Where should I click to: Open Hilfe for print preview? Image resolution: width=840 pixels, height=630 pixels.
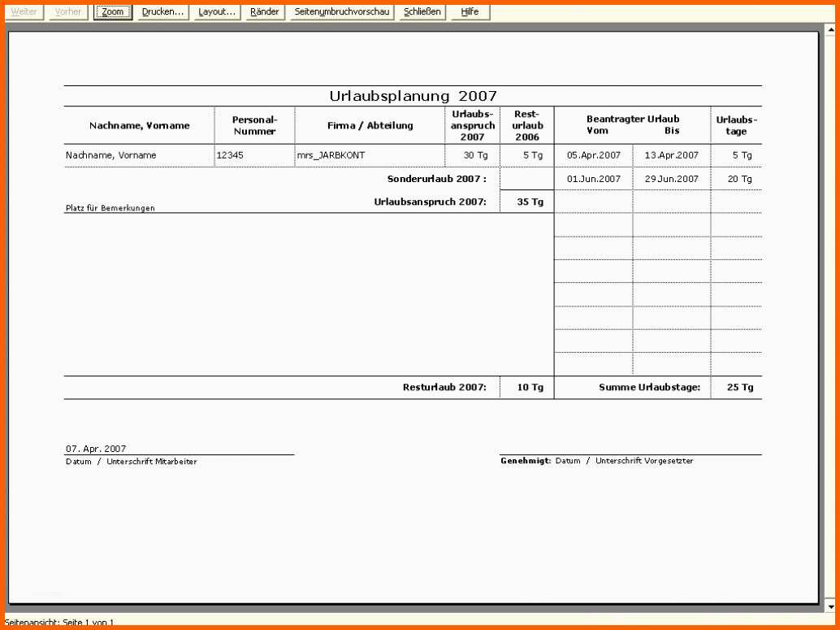(470, 12)
